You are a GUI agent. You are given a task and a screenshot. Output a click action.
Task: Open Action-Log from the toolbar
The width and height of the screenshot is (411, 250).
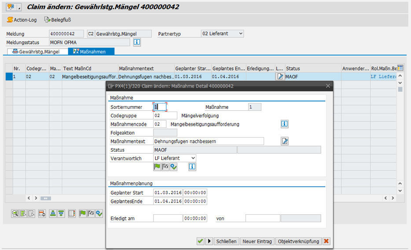point(23,20)
